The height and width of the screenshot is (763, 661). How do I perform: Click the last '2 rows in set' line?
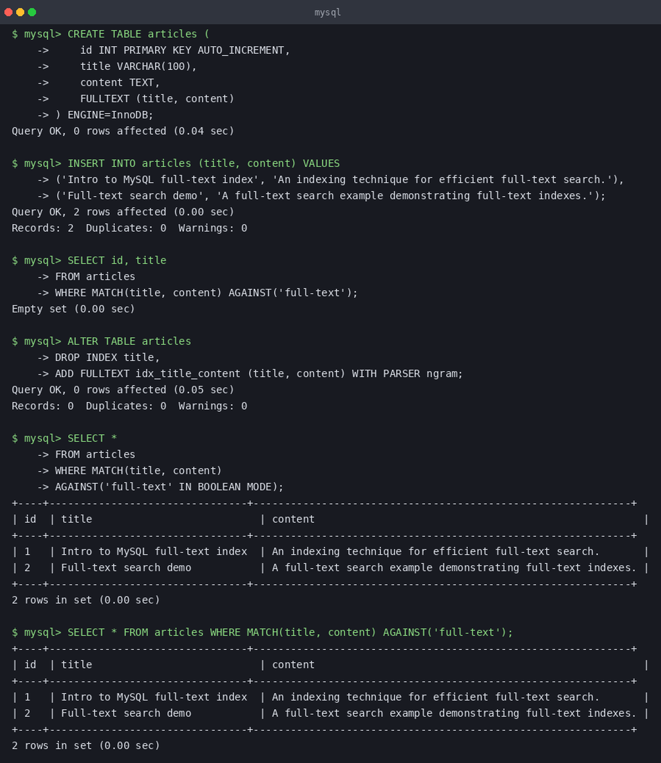tap(86, 746)
